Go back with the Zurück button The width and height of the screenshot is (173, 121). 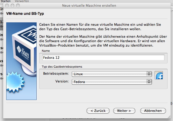coord(98,111)
